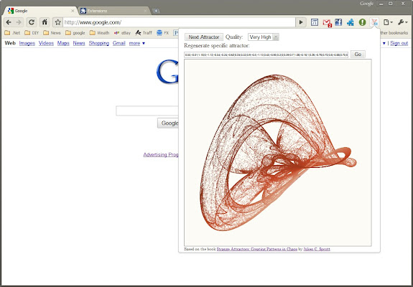Go back with the back arrow button
413x287 pixels.
tap(9, 22)
